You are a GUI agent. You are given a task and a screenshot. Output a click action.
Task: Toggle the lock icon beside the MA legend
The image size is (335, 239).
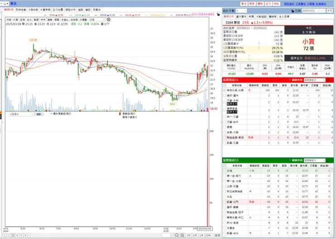tap(218, 15)
